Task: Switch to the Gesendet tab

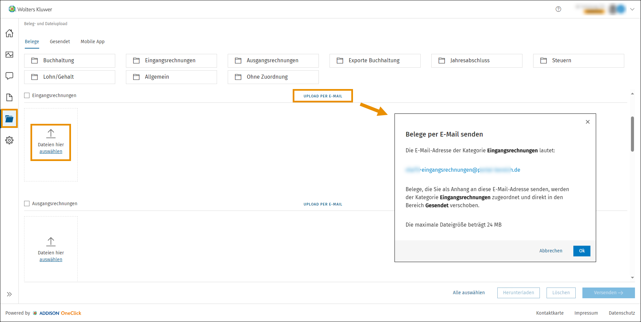Action: pyautogui.click(x=60, y=42)
